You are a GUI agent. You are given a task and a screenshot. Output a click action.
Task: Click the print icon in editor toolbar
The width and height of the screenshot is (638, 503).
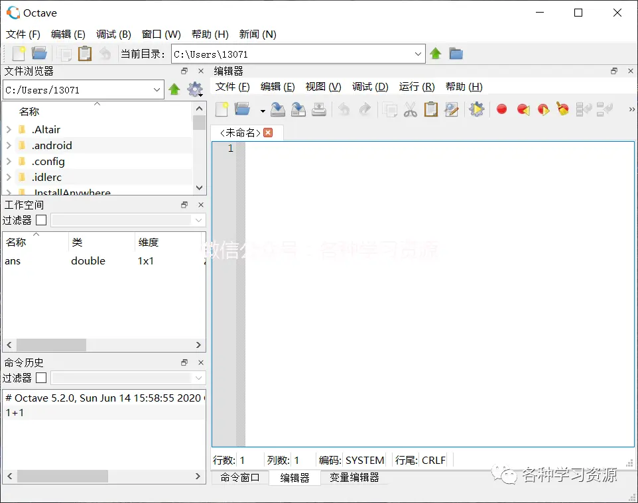(319, 109)
